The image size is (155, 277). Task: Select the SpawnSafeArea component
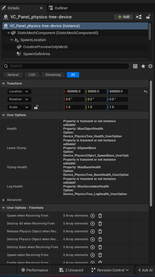(36, 54)
